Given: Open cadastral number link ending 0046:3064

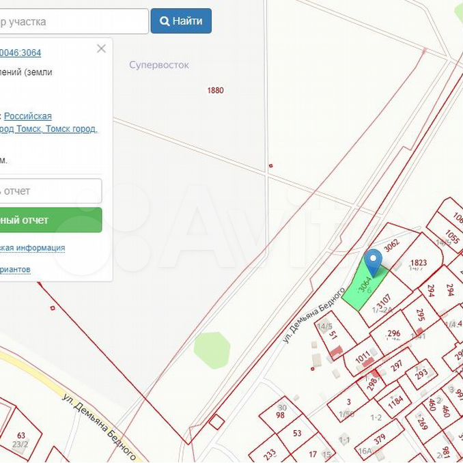Looking at the screenshot, I should [20, 53].
